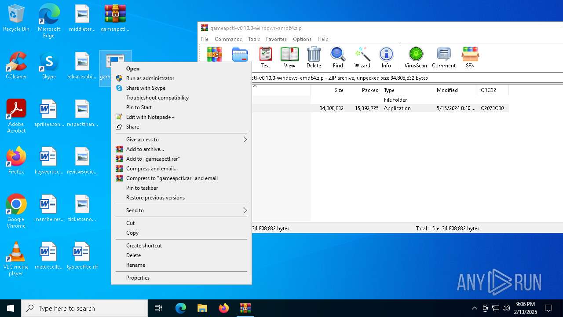Viewport: 563px width, 317px height.
Task: Sort by the Packed column header
Action: (x=363, y=90)
